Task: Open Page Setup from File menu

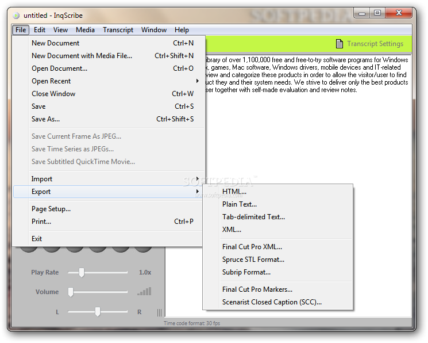Action: (x=109, y=209)
